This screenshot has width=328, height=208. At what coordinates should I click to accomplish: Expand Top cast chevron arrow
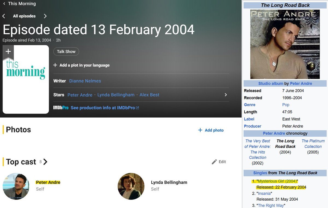45,162
